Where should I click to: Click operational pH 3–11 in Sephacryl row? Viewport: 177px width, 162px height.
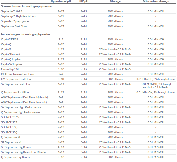(x=61, y=16)
